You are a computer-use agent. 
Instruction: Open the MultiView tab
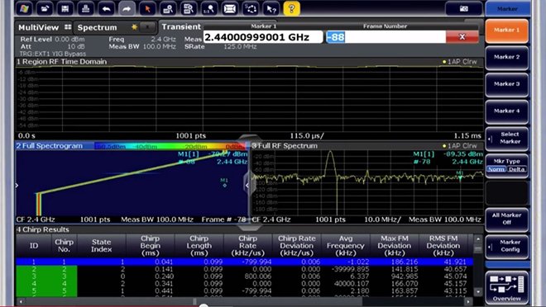(x=39, y=27)
